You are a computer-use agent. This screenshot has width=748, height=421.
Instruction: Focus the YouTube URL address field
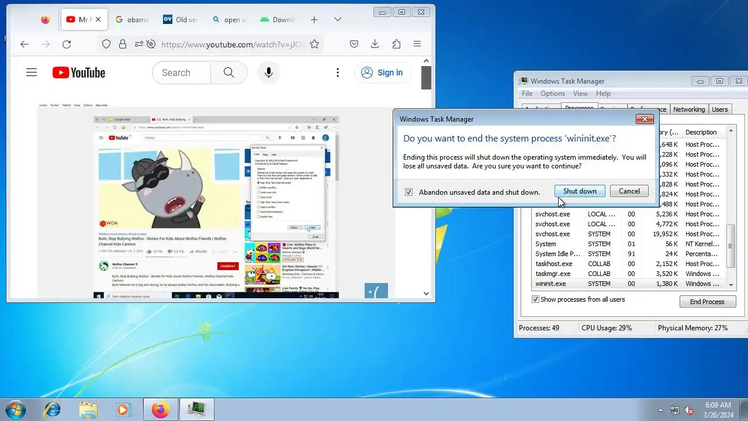[x=232, y=44]
